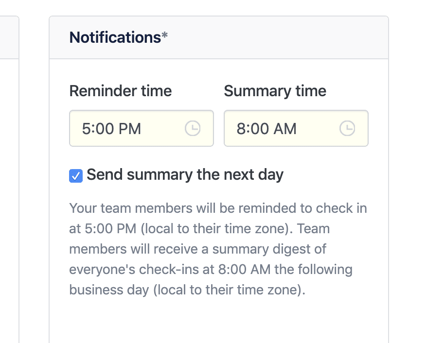
Task: Select the hour "8" in Summary time
Action: pyautogui.click(x=241, y=129)
